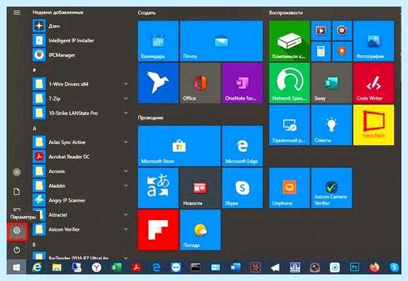Expand the Acronis folder chevron
Image resolution: width=408 pixels, height=281 pixels.
tap(126, 171)
